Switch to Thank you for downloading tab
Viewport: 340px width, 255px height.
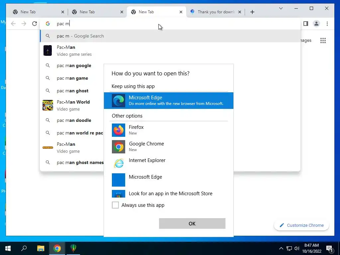pos(215,12)
